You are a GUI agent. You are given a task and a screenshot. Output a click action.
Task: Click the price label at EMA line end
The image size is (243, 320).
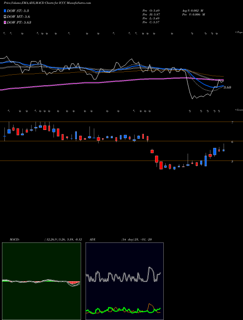pyautogui.click(x=227, y=87)
